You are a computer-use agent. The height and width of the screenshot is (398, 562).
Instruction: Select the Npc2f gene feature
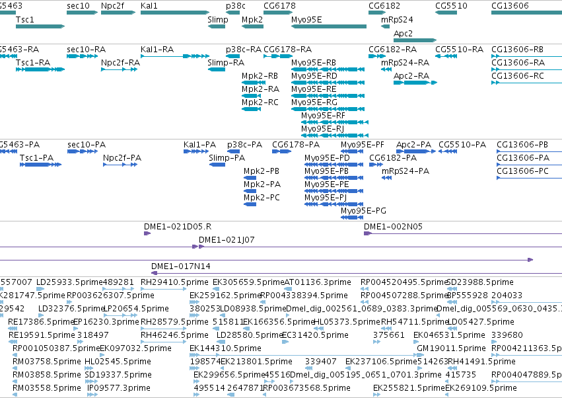click(118, 13)
